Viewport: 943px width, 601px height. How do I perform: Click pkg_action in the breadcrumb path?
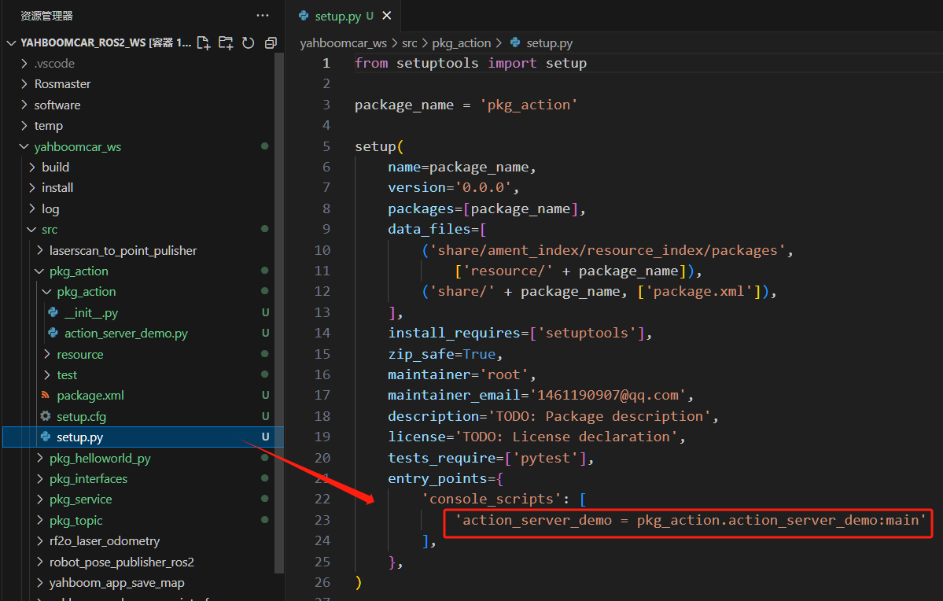[x=462, y=42]
